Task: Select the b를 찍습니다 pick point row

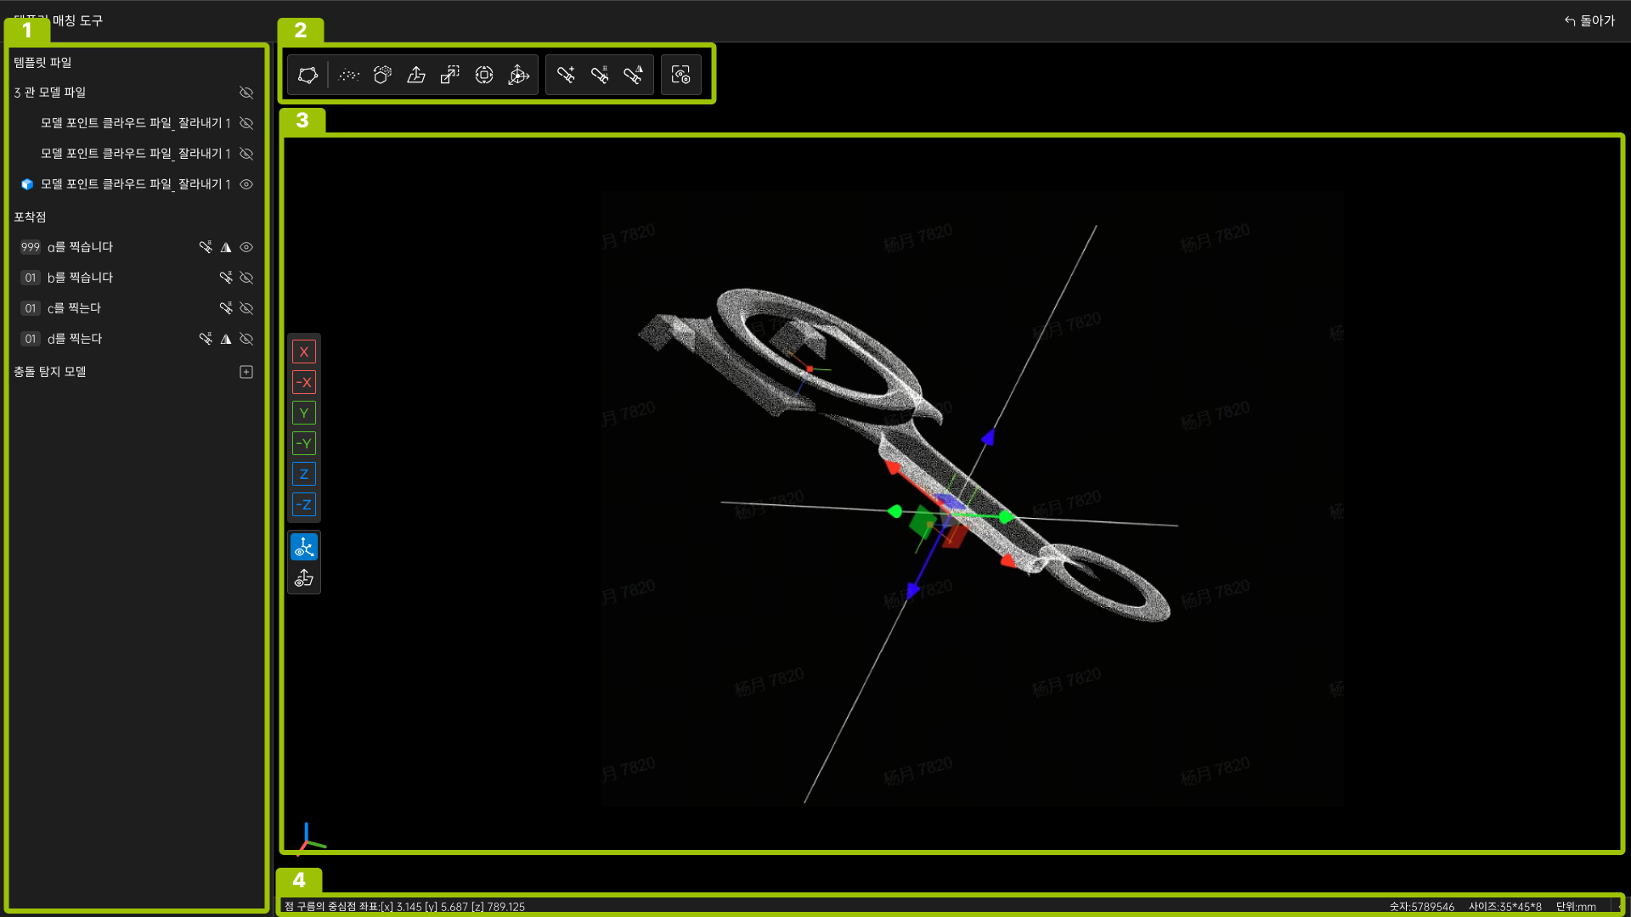Action: tap(136, 278)
